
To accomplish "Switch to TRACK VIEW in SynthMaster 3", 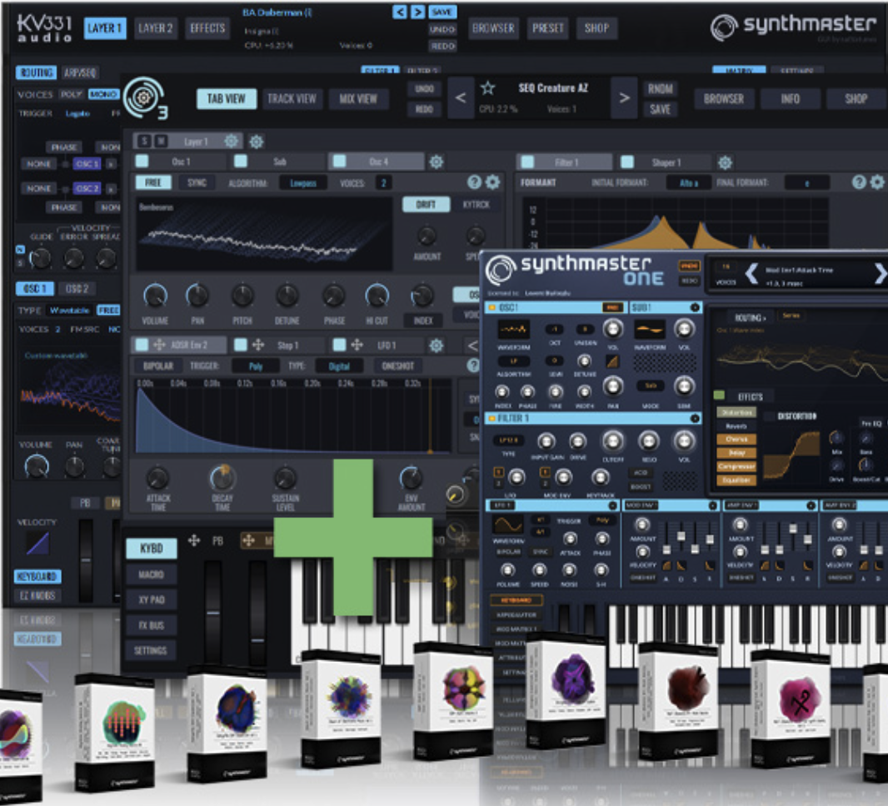I will coord(292,98).
